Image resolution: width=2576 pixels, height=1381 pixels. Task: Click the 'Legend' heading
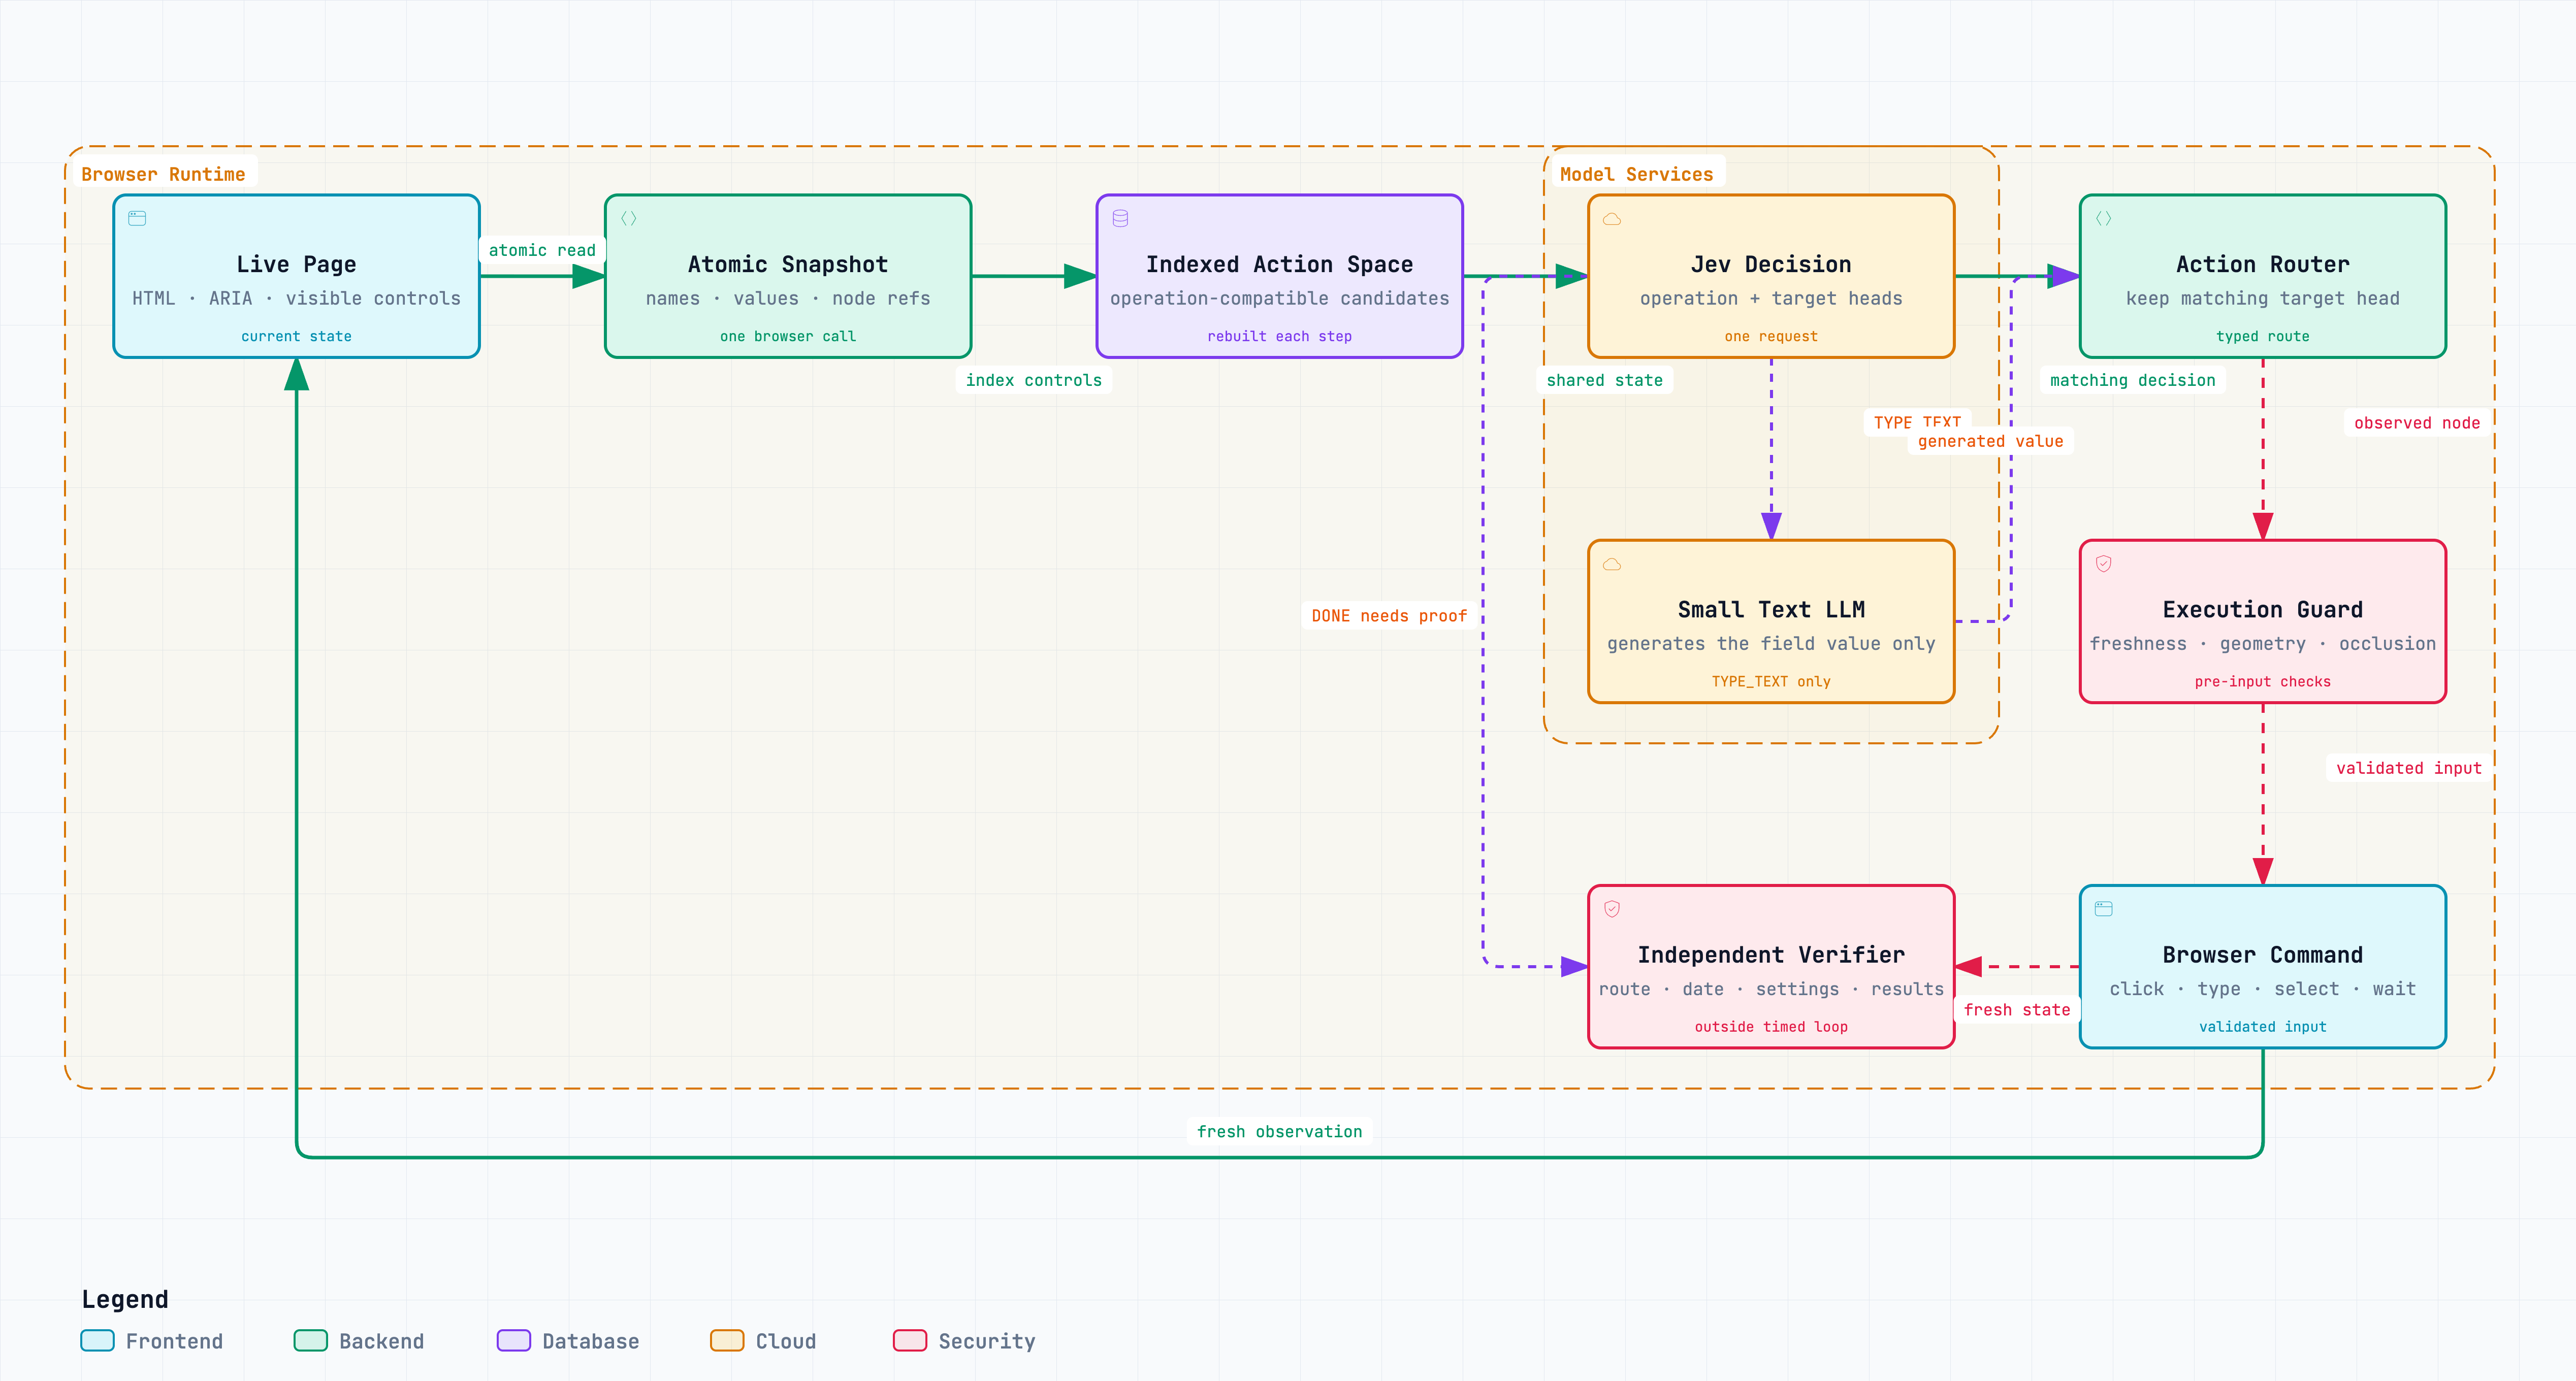click(125, 1299)
